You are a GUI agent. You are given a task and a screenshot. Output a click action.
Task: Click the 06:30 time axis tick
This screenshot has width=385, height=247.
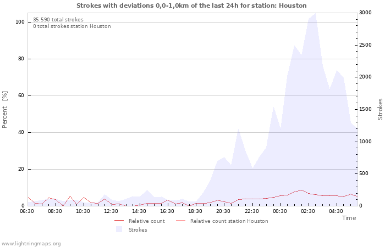click(x=28, y=211)
